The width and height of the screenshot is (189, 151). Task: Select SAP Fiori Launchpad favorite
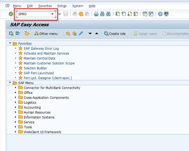[39, 73]
